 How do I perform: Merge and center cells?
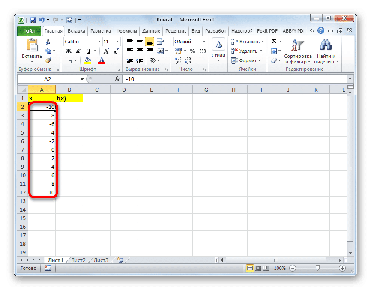point(160,51)
